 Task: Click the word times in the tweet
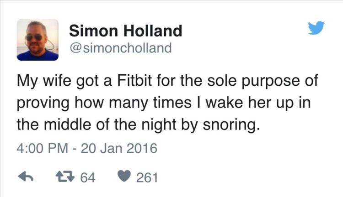click(x=172, y=103)
